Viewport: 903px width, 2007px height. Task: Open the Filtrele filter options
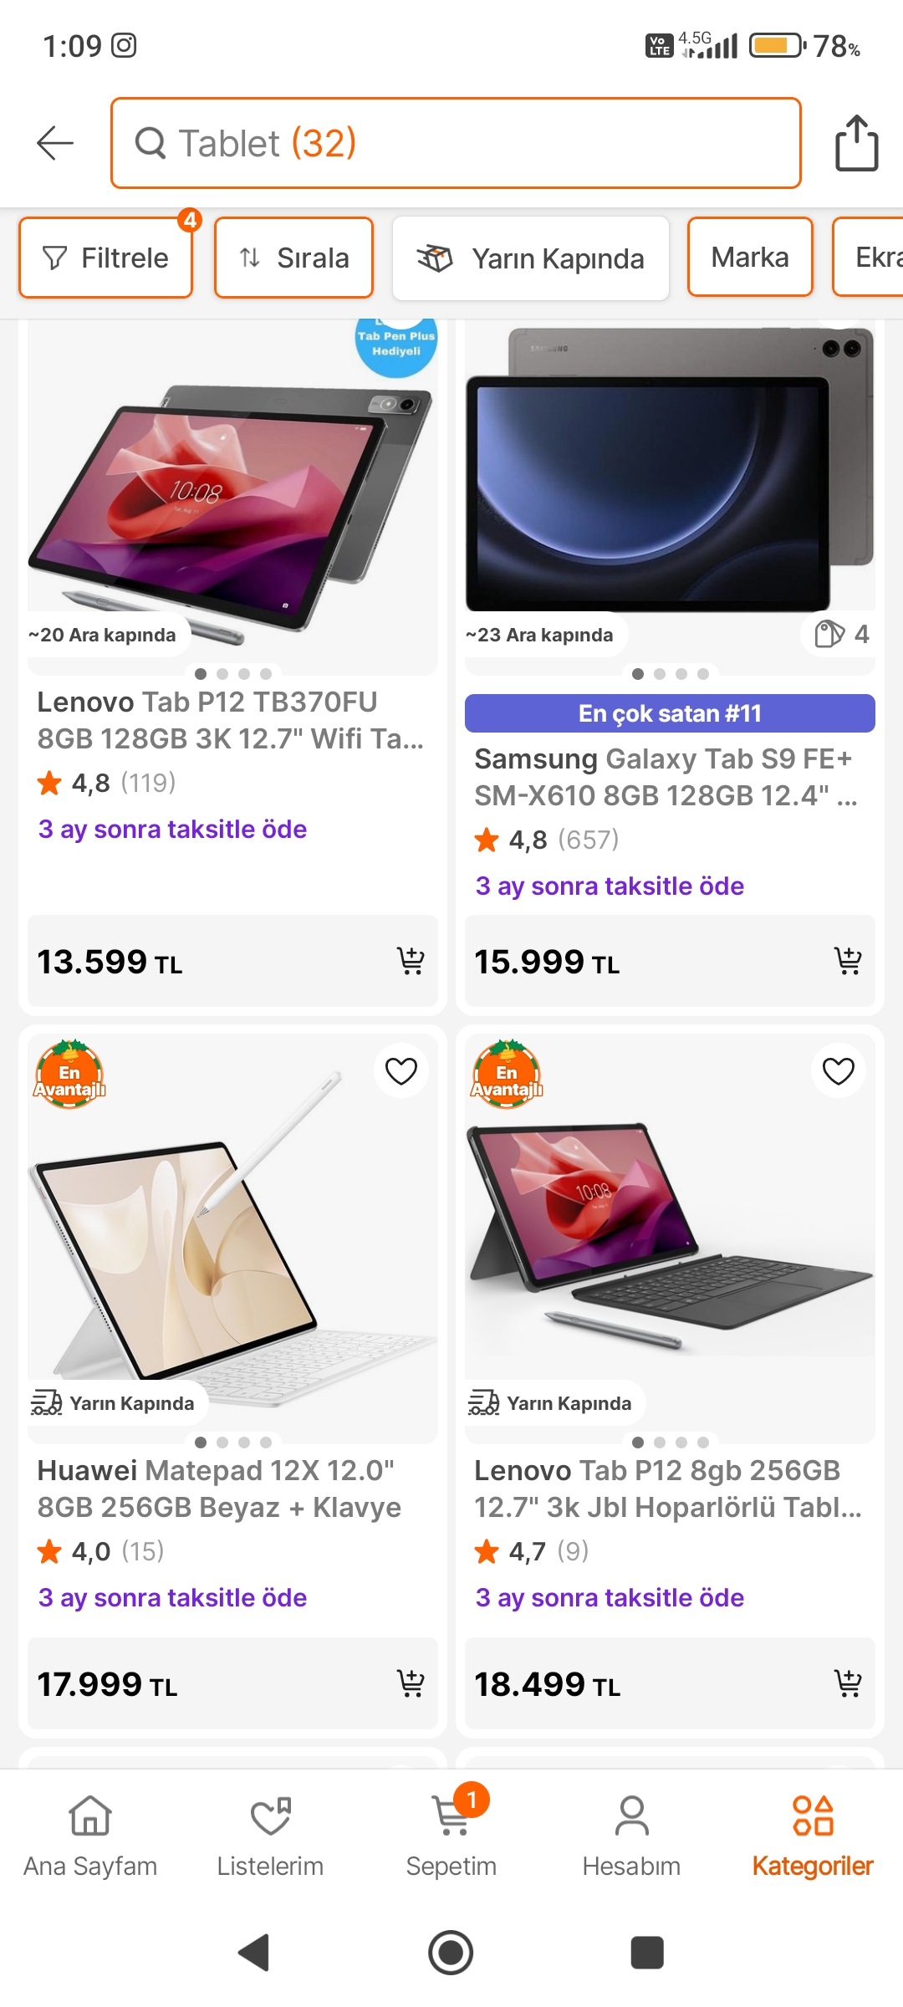click(106, 258)
